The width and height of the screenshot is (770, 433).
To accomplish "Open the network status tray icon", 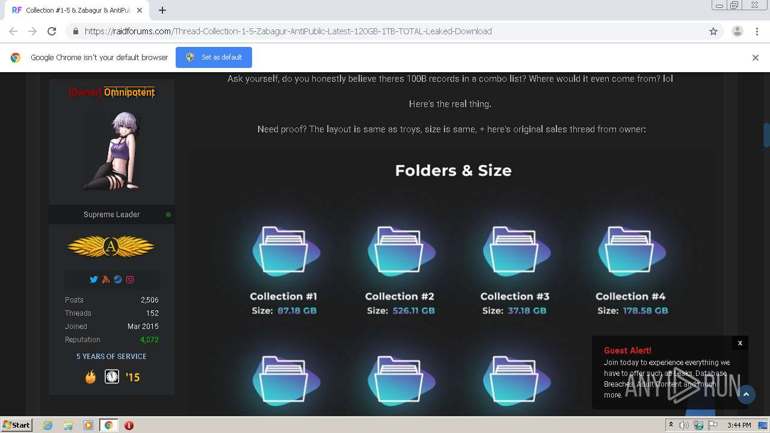I will coord(698,425).
